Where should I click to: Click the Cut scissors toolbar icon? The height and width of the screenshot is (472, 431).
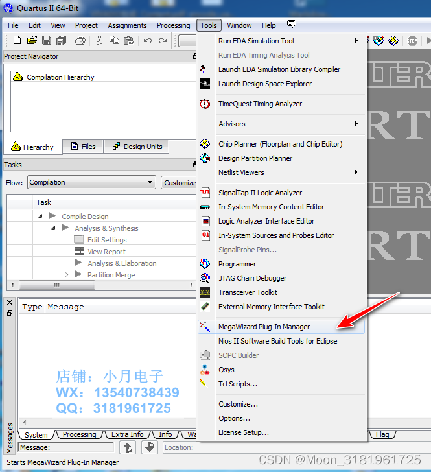click(99, 40)
